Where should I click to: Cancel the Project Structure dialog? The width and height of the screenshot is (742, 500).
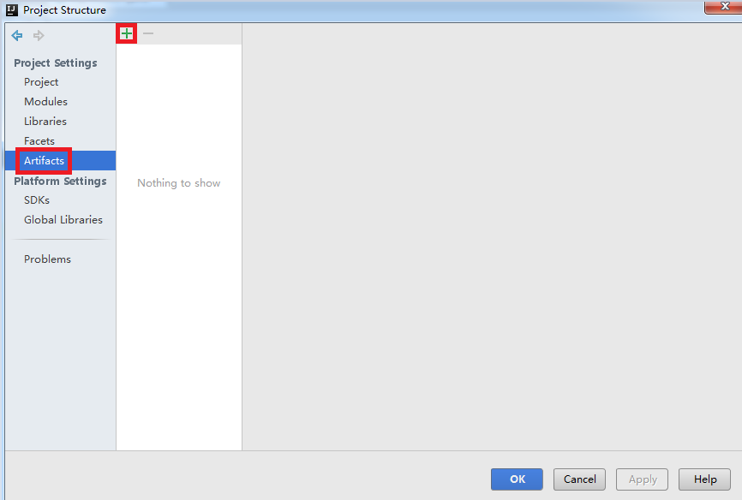pos(579,479)
